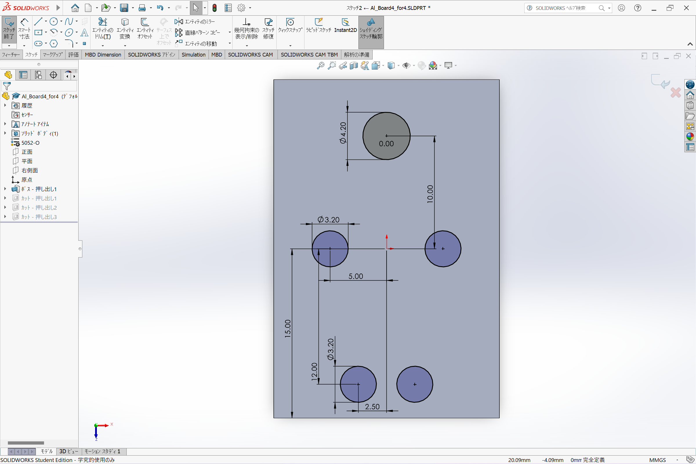Open the 3D ビュー bottom tab
This screenshot has width=696, height=464.
point(69,451)
